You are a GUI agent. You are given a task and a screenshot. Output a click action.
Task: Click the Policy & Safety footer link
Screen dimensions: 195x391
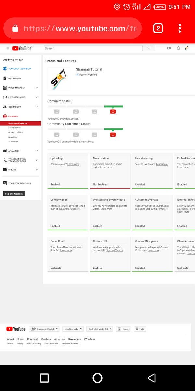[34, 344]
